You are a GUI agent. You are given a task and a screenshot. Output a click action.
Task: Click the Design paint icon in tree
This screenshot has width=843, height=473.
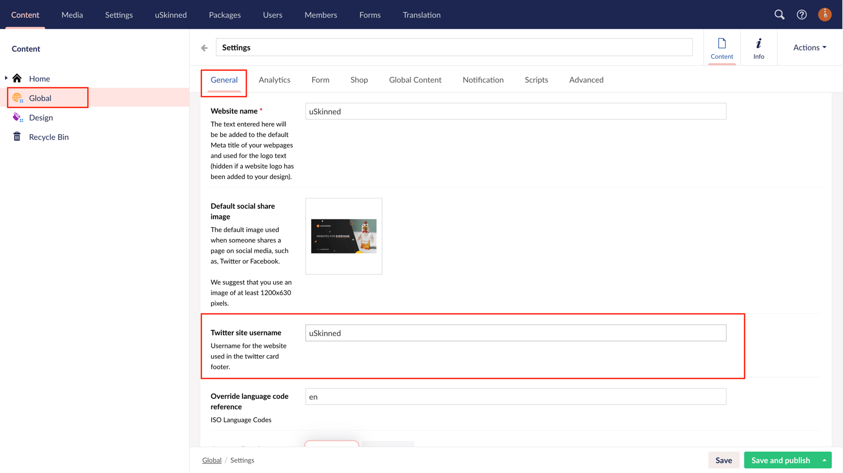click(x=17, y=117)
